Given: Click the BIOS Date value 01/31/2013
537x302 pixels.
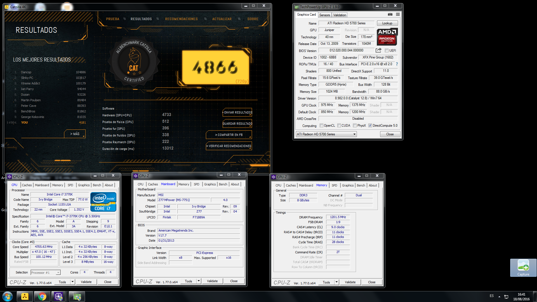Looking at the screenshot, I should tap(199, 240).
